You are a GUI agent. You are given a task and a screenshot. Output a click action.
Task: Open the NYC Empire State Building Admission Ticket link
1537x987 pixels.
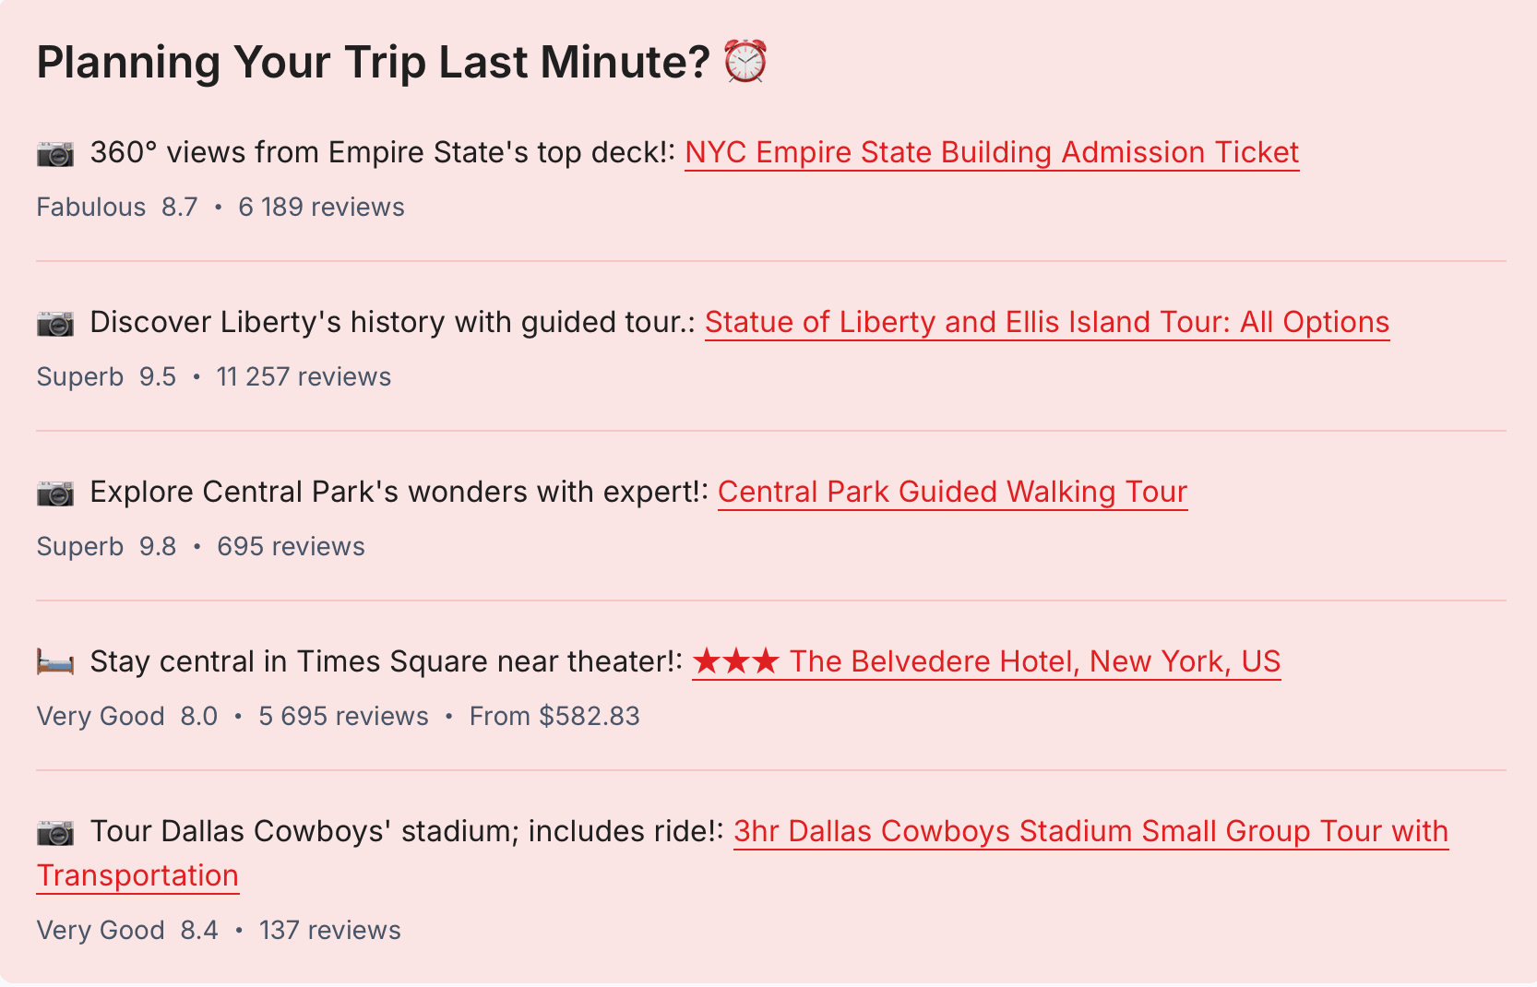tap(992, 152)
